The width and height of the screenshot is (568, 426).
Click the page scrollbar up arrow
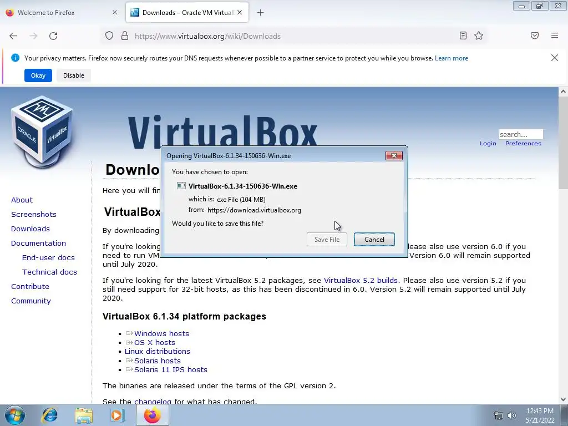click(563, 92)
